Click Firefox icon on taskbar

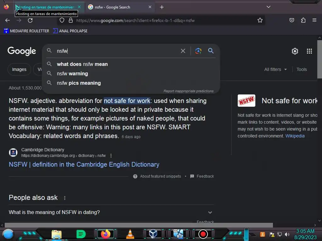point(105,234)
